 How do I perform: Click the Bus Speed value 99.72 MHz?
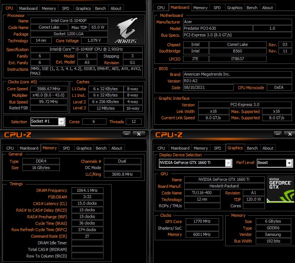(x=49, y=102)
